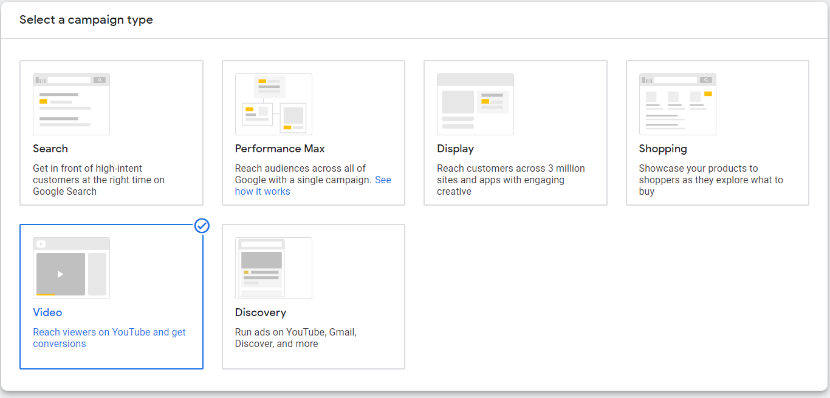Select the Display card title

tap(455, 149)
